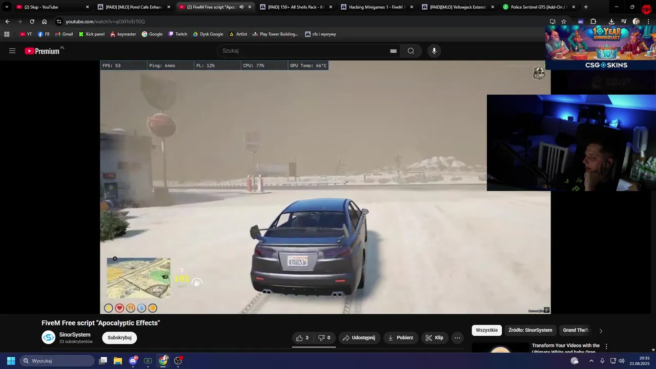Screen dimensions: 656x369
Task: Open SinorSystem channel name link
Action: click(75, 335)
